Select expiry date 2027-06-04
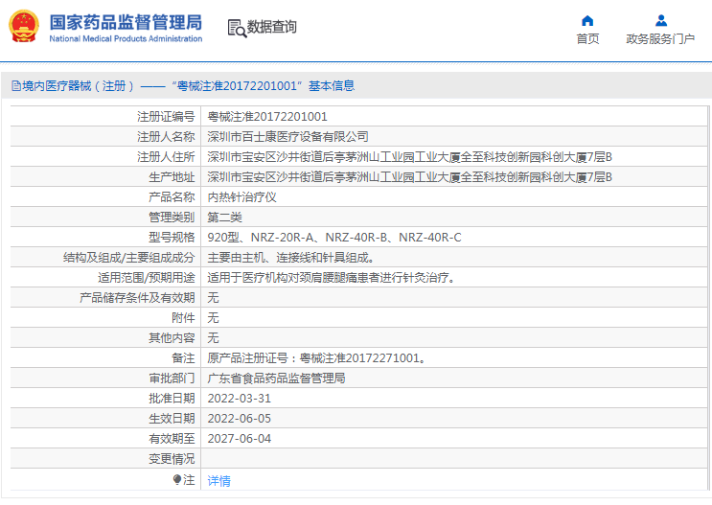This screenshot has height=505, width=712. pos(240,439)
